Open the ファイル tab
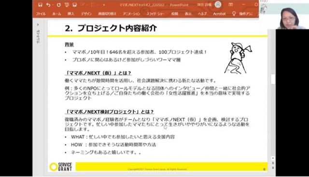The height and width of the screenshot is (177, 309). (41, 14)
